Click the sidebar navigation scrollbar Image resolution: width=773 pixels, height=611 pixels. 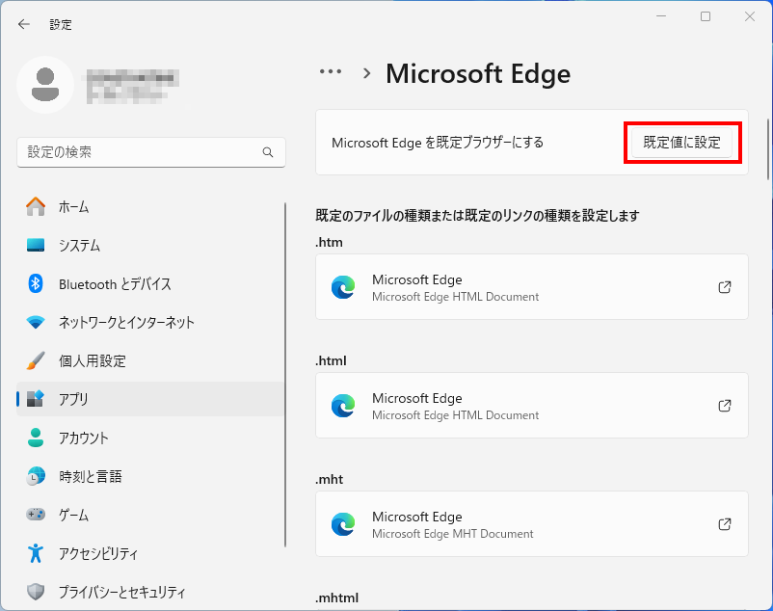pos(285,375)
